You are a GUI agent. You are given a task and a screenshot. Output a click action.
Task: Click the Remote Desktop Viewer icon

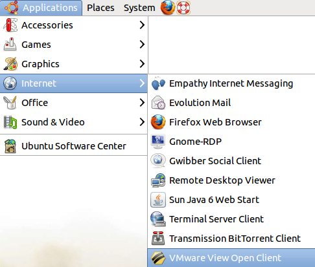pyautogui.click(x=158, y=180)
